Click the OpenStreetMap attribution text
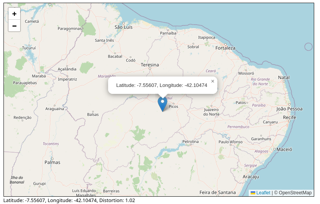The height and width of the screenshot is (204, 320). click(292, 193)
